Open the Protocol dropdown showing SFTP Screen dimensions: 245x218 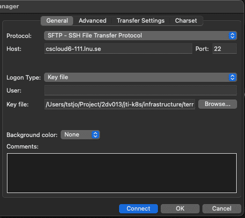140,36
